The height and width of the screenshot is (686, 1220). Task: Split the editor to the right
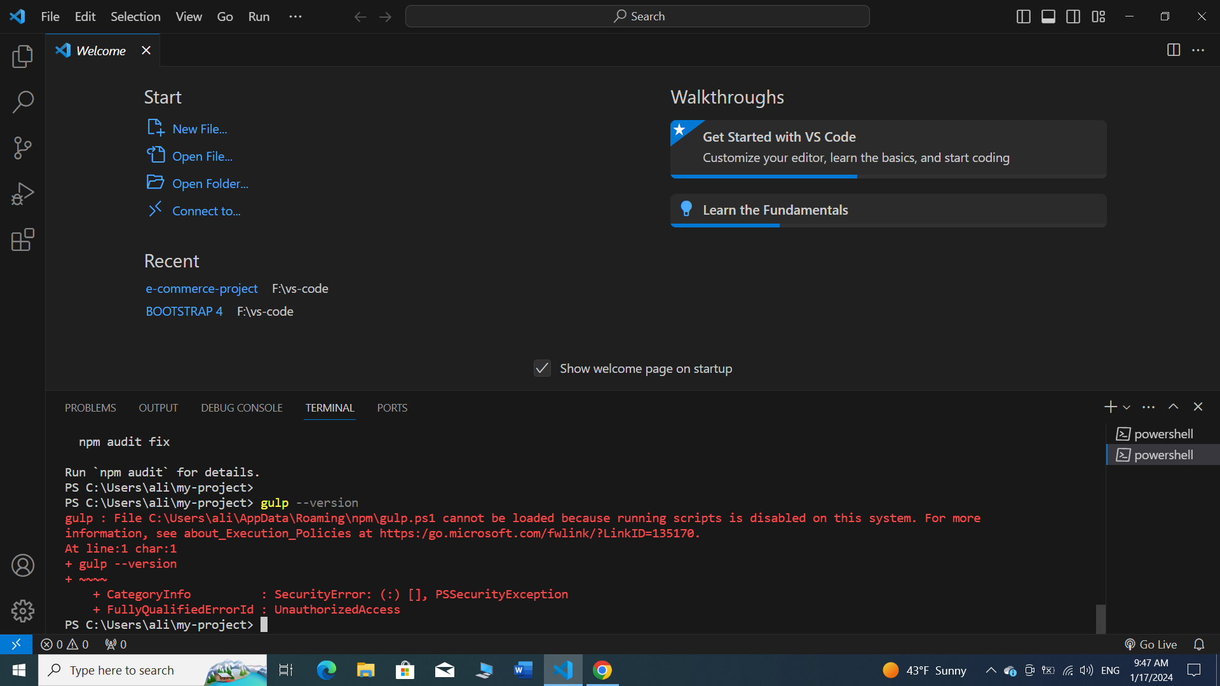[x=1174, y=50]
